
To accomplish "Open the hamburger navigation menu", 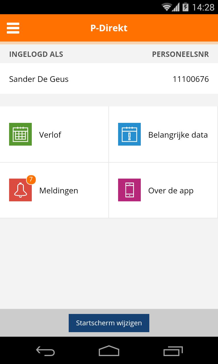I will (x=13, y=28).
